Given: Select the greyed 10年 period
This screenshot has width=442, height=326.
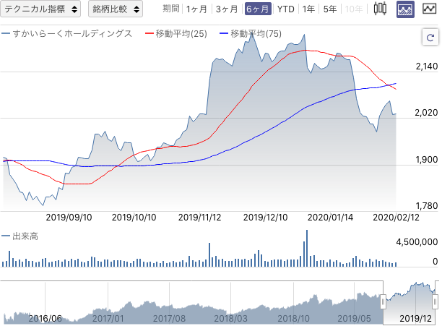Looking at the screenshot, I should pyautogui.click(x=354, y=9).
